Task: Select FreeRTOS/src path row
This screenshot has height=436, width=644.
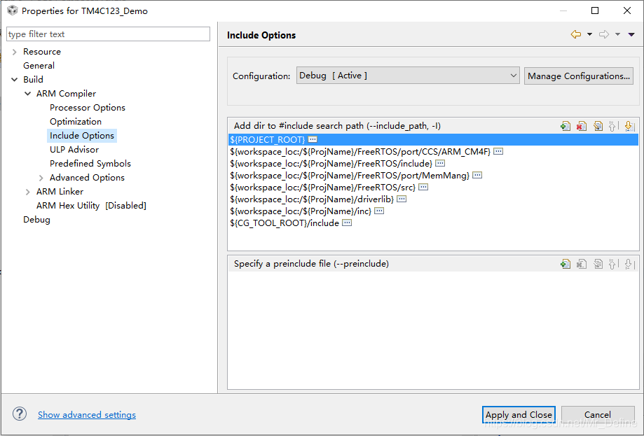Action: pyautogui.click(x=433, y=187)
